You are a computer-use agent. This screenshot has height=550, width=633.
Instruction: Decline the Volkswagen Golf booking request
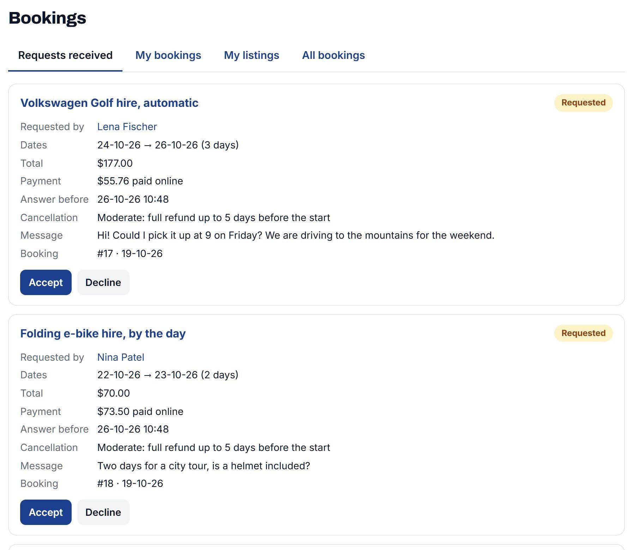pos(103,282)
